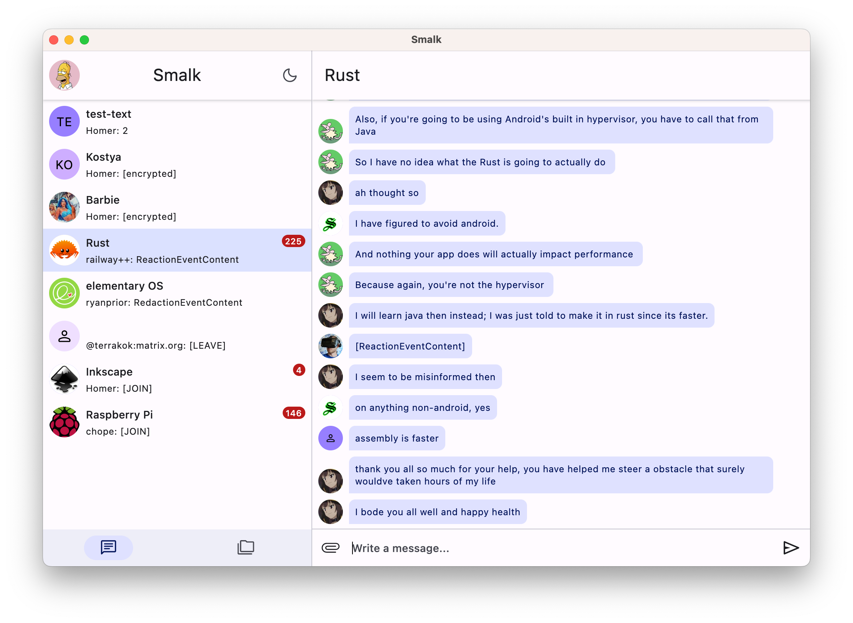Image resolution: width=853 pixels, height=623 pixels.
Task: Click the Rust crab room avatar
Action: 64,251
